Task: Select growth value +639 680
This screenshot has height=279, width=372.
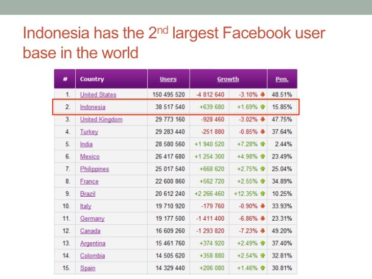Action: click(212, 107)
